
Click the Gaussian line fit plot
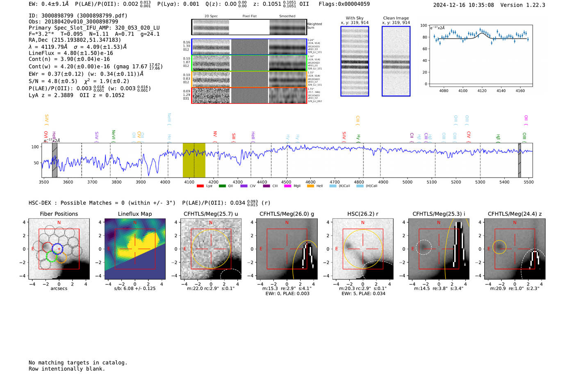coord(481,56)
